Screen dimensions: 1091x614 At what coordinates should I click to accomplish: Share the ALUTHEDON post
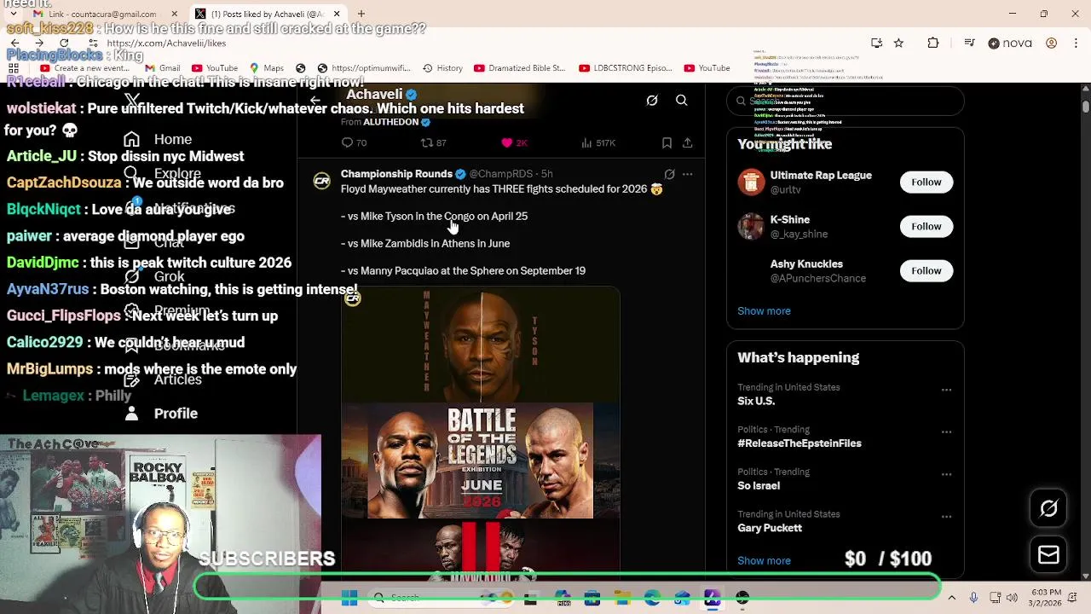[x=687, y=143]
